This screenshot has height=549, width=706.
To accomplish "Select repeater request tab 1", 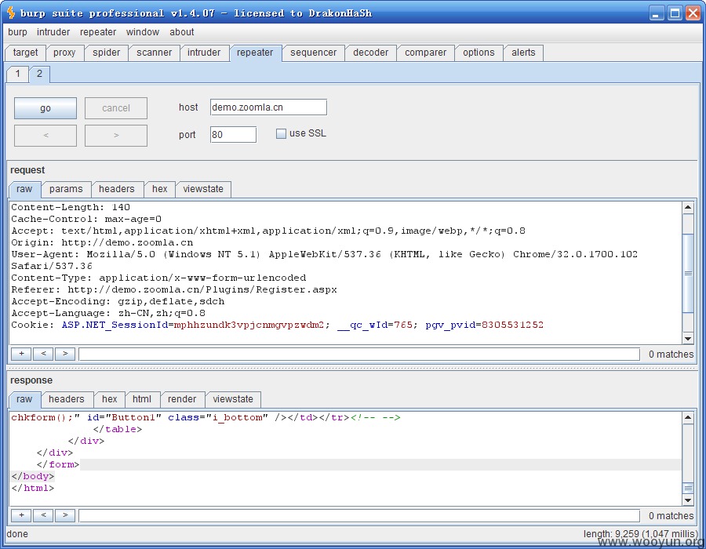I will tap(17, 74).
